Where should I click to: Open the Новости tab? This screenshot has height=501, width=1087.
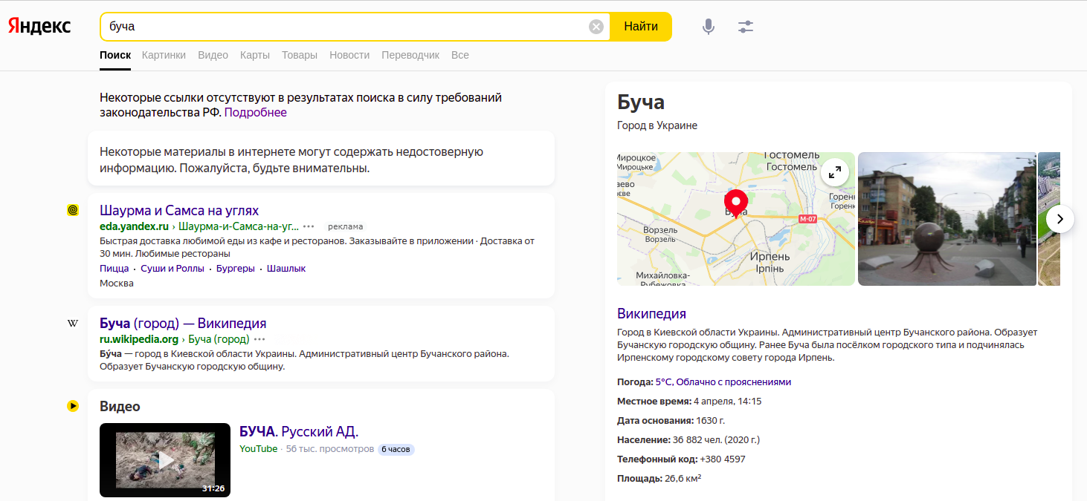click(349, 55)
